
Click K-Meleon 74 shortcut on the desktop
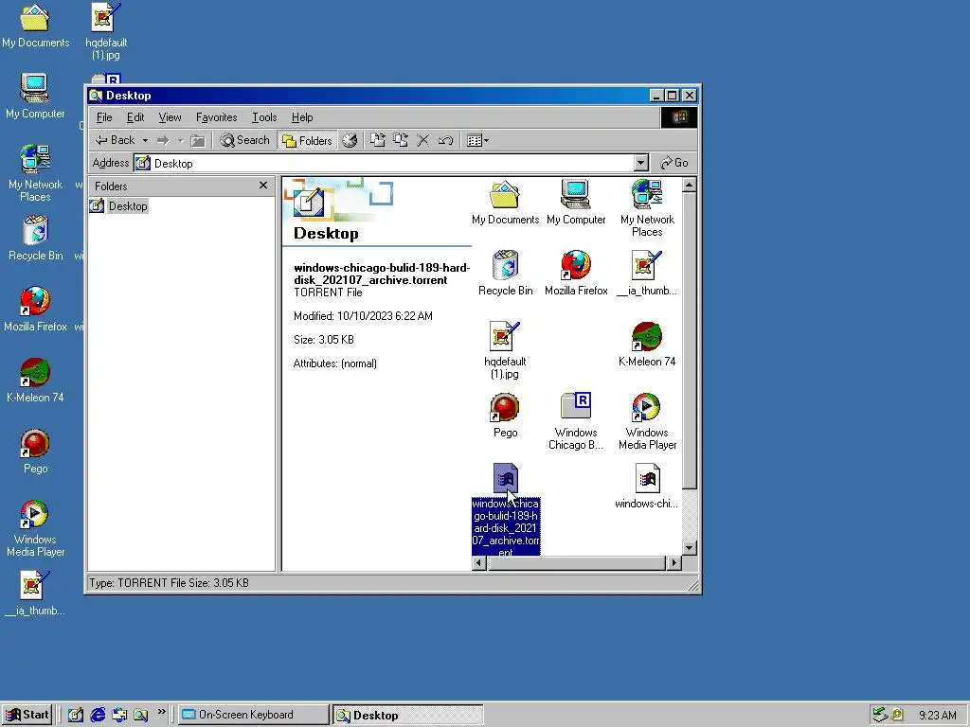pyautogui.click(x=35, y=381)
